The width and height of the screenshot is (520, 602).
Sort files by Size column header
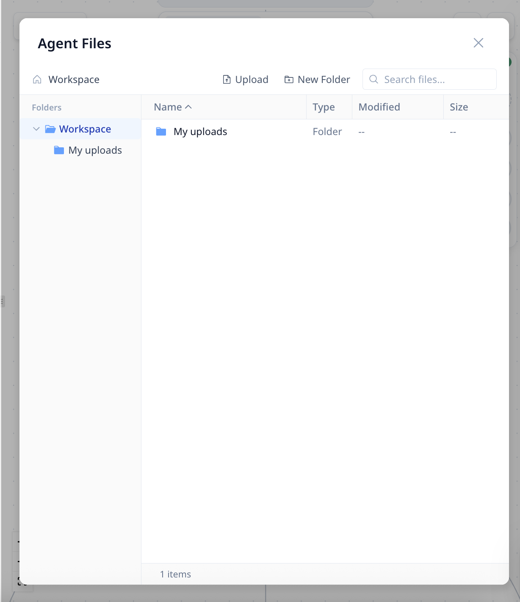point(459,107)
